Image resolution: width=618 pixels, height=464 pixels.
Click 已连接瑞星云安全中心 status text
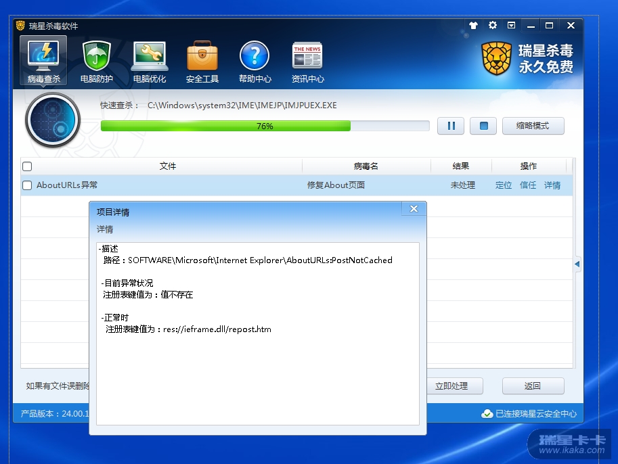[x=536, y=413]
